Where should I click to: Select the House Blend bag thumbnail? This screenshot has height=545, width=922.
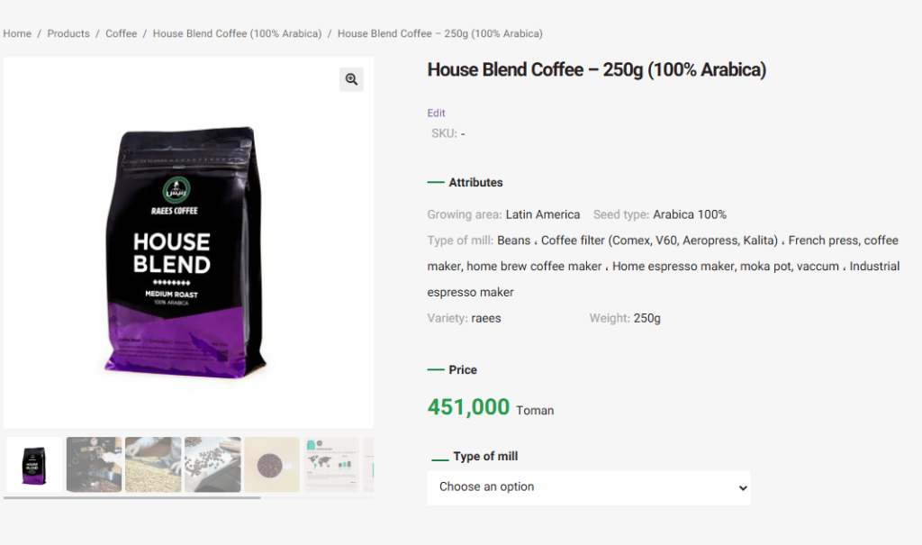pos(34,464)
